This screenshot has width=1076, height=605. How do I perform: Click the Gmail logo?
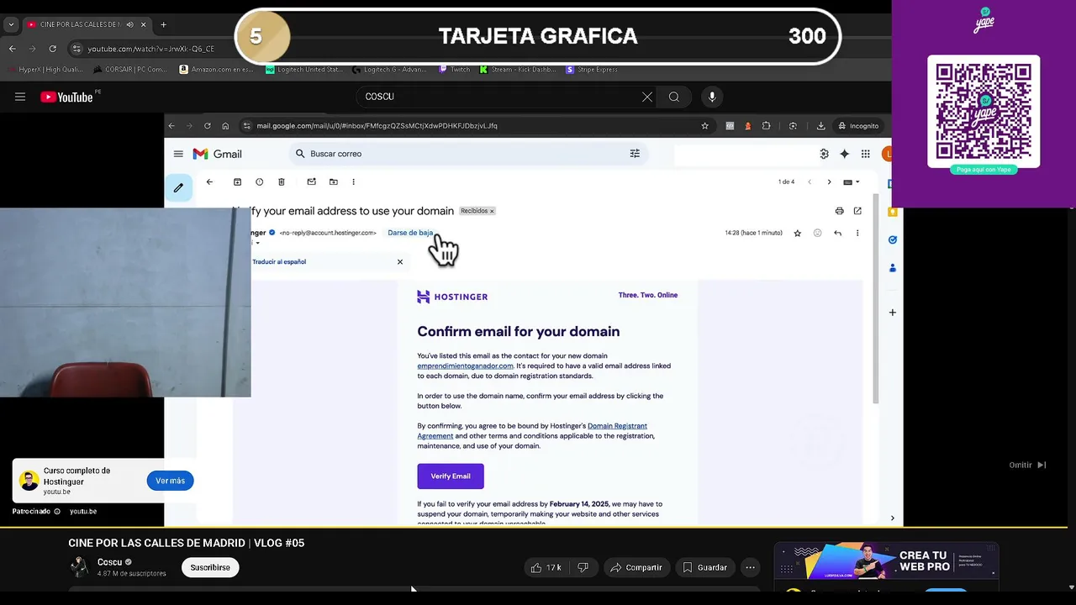coord(217,154)
